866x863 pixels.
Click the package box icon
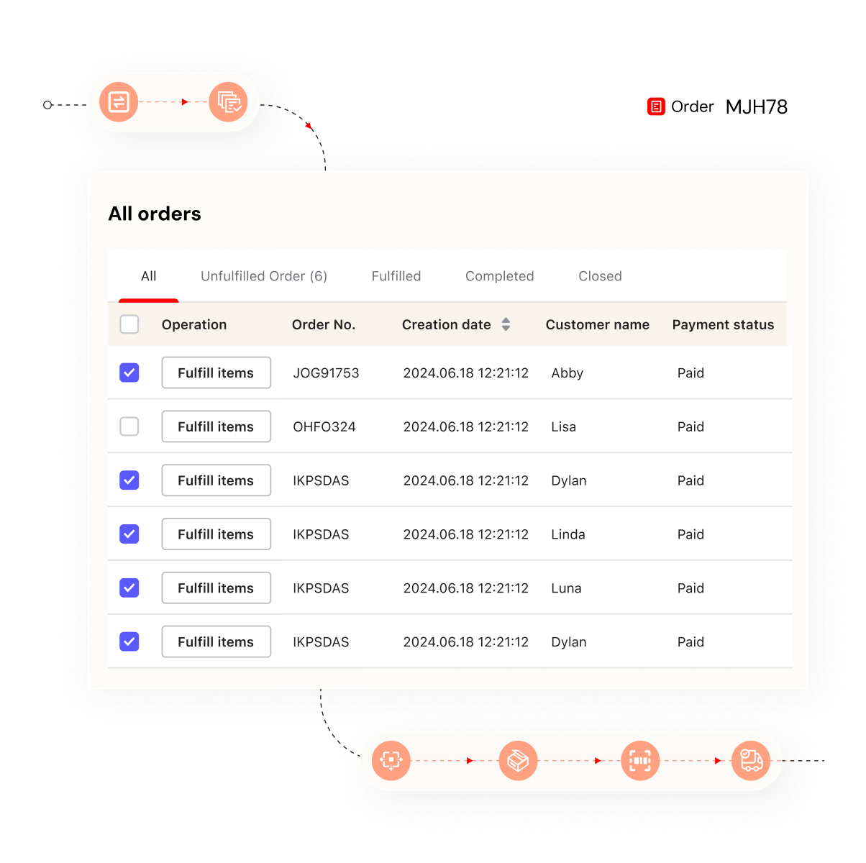point(518,760)
